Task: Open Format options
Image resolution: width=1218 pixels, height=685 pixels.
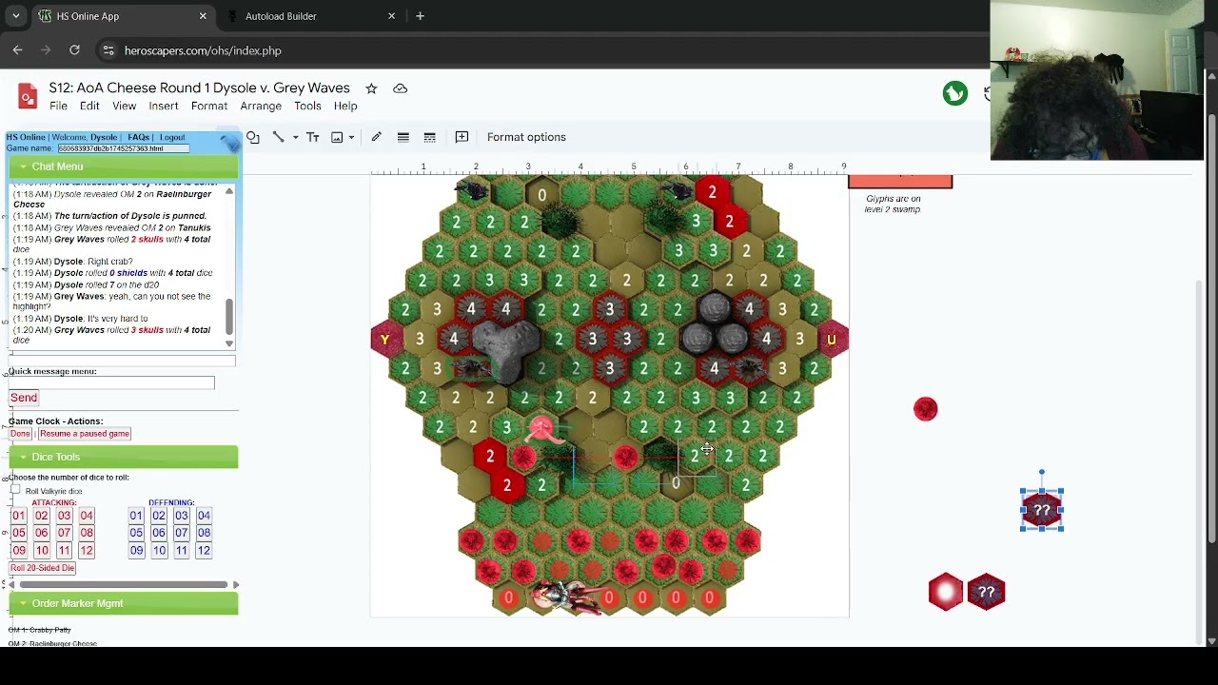Action: click(x=526, y=137)
